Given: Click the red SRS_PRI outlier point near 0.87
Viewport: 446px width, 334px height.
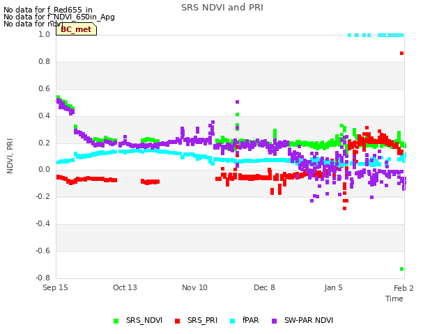Looking at the screenshot, I should [x=401, y=53].
